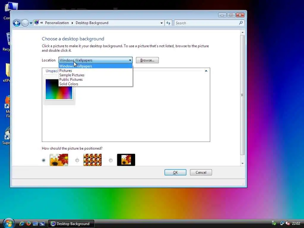Minimize the Desktop Background window
Image resolution: width=304 pixels, height=228 pixels.
(222, 15)
